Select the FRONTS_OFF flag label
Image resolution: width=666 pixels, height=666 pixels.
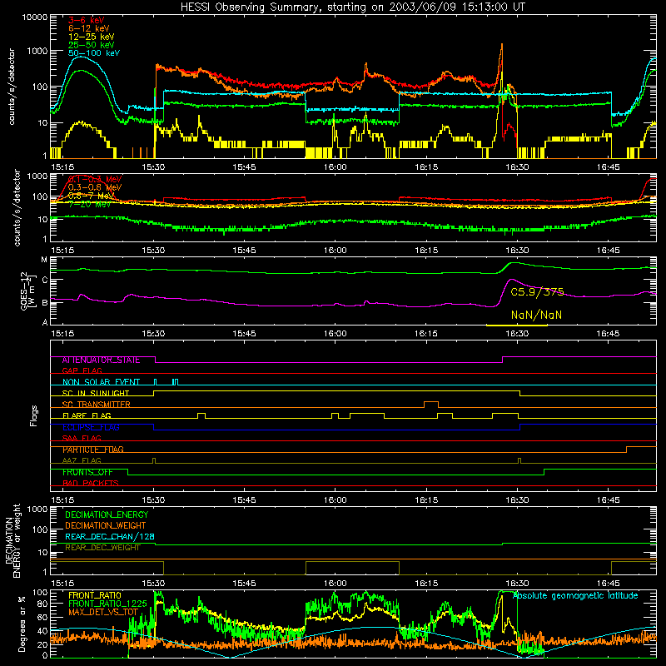tap(87, 472)
